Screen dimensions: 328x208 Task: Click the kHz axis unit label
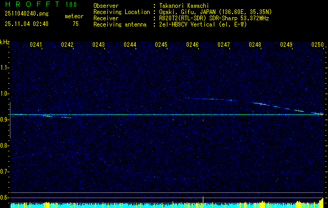tap(5, 42)
